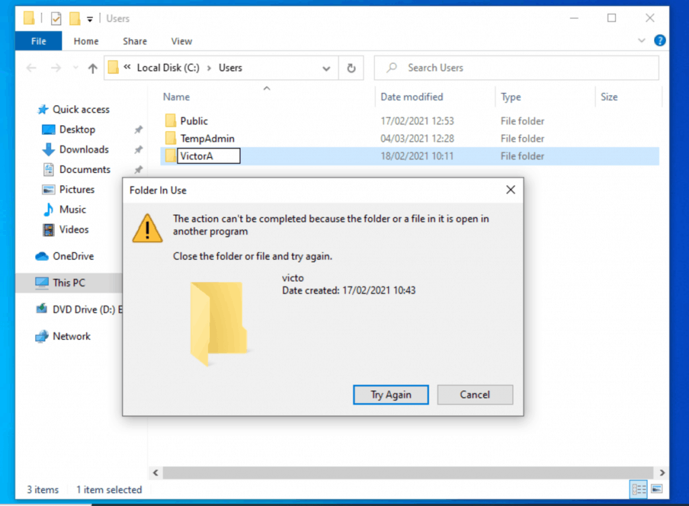Refresh the Users folder view
Image resolution: width=689 pixels, height=506 pixels.
click(351, 68)
